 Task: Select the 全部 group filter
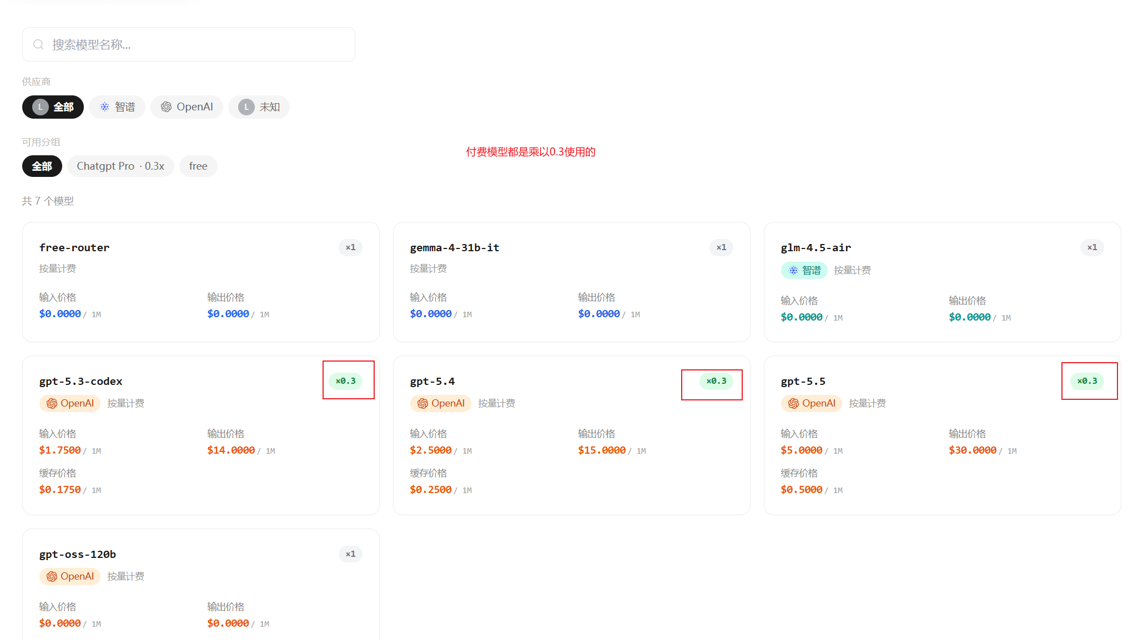pos(42,166)
